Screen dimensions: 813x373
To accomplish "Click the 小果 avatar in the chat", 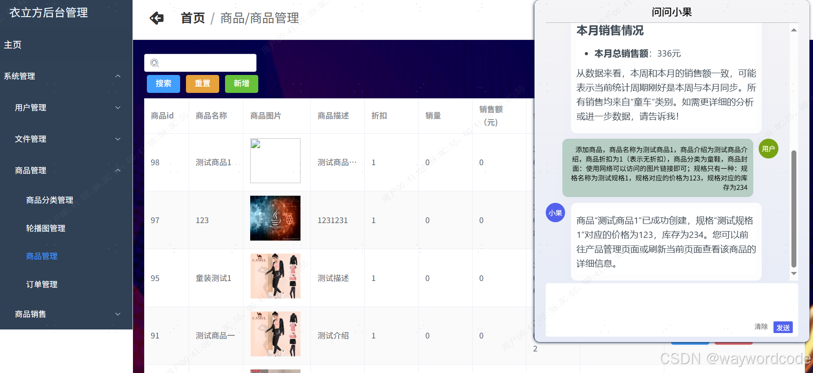I will (555, 213).
